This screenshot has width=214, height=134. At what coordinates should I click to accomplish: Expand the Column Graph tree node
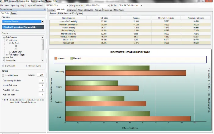tap(10, 52)
